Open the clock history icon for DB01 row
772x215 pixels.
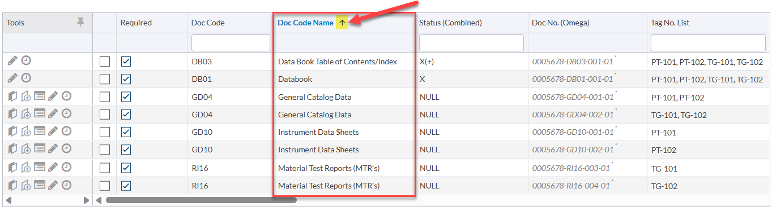point(26,78)
